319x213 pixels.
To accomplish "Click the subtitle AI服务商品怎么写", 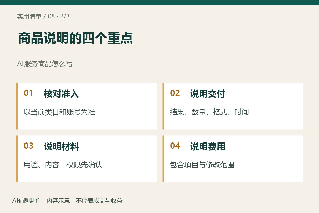I will click(45, 64).
